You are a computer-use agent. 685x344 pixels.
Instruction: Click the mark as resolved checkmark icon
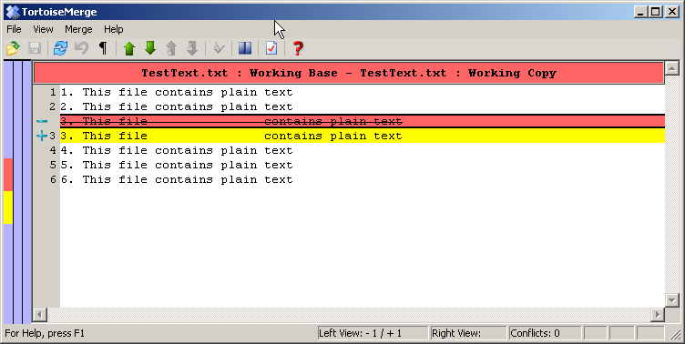(219, 48)
